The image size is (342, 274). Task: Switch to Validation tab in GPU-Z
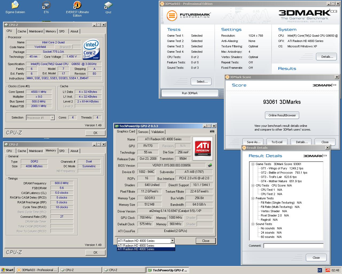(x=158, y=132)
